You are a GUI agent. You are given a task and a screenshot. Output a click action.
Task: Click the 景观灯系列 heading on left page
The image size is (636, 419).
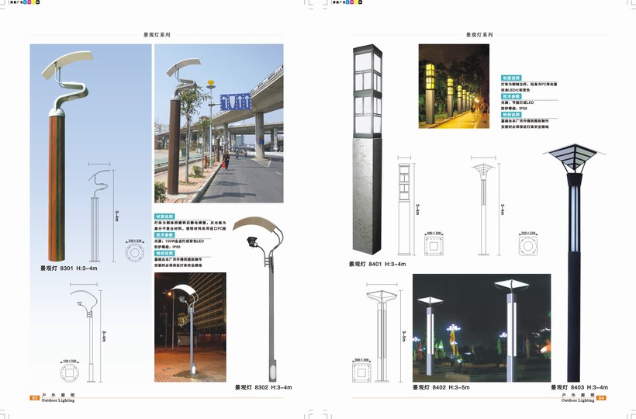point(157,35)
